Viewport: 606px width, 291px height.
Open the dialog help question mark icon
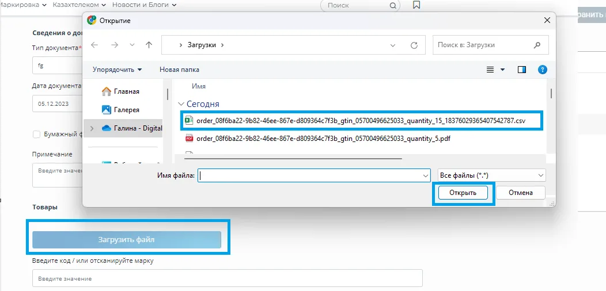click(542, 70)
